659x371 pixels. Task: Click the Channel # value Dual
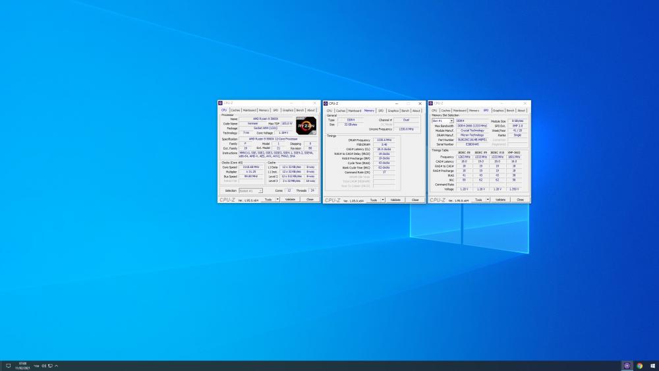[x=407, y=120]
